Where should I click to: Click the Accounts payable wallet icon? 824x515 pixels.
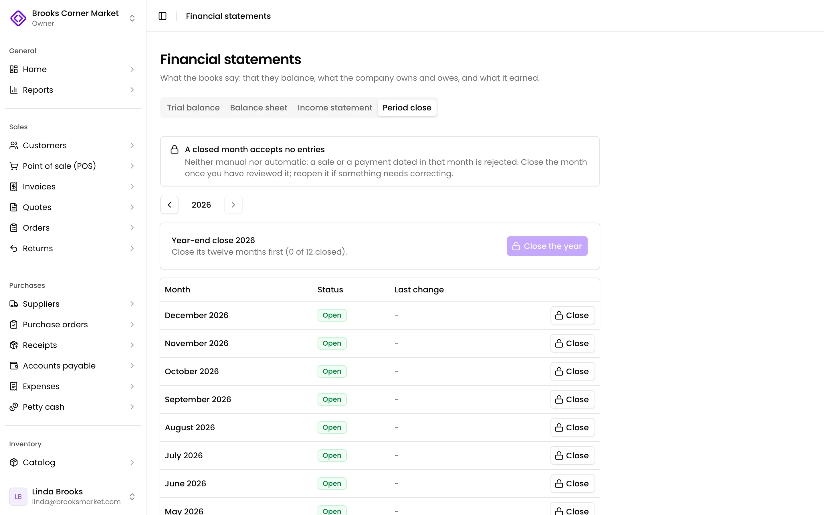tap(14, 366)
